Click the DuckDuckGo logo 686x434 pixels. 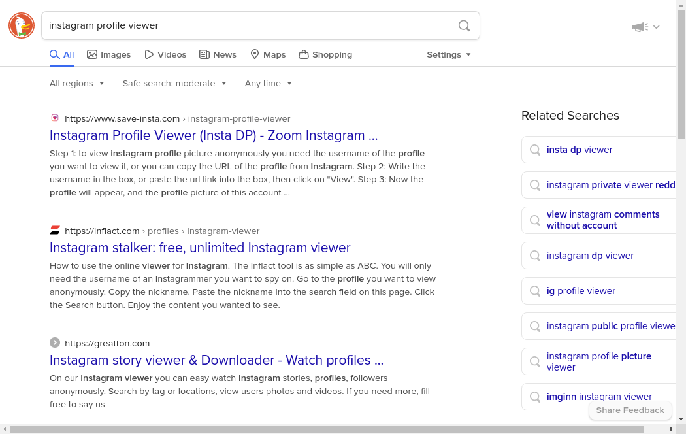tap(21, 25)
